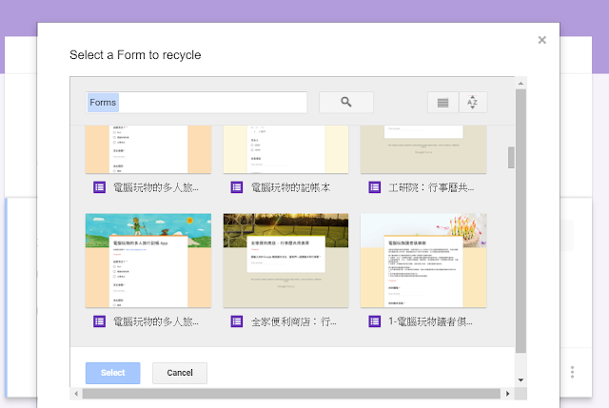This screenshot has width=609, height=408.
Task: Click the outer vertical scrollbar thumb
Action: click(521, 221)
